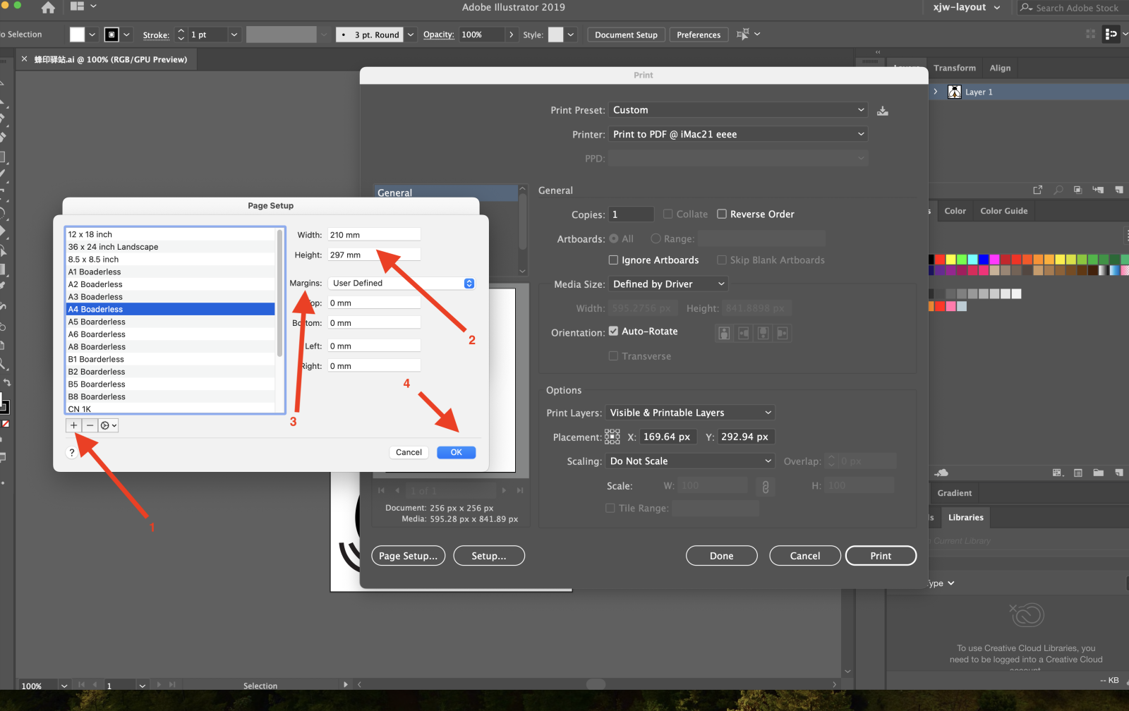Click Make Clipping Mask icon in Layers panel

click(1077, 190)
